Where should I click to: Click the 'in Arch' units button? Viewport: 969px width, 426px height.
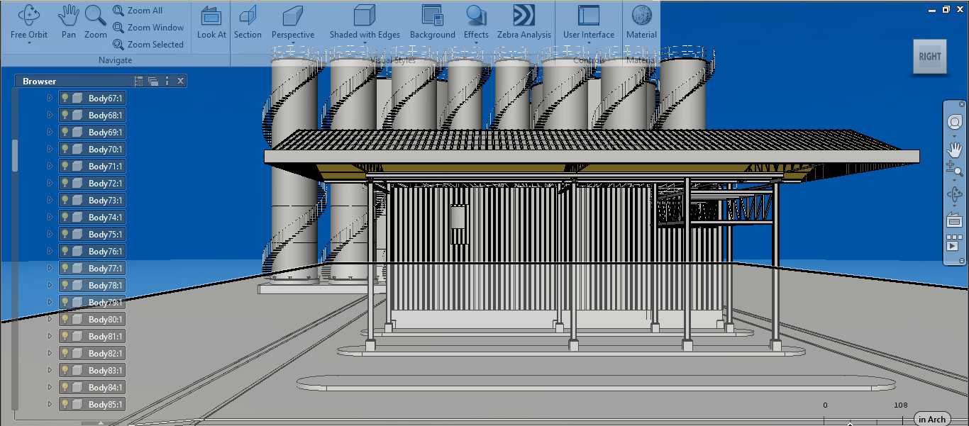(931, 419)
